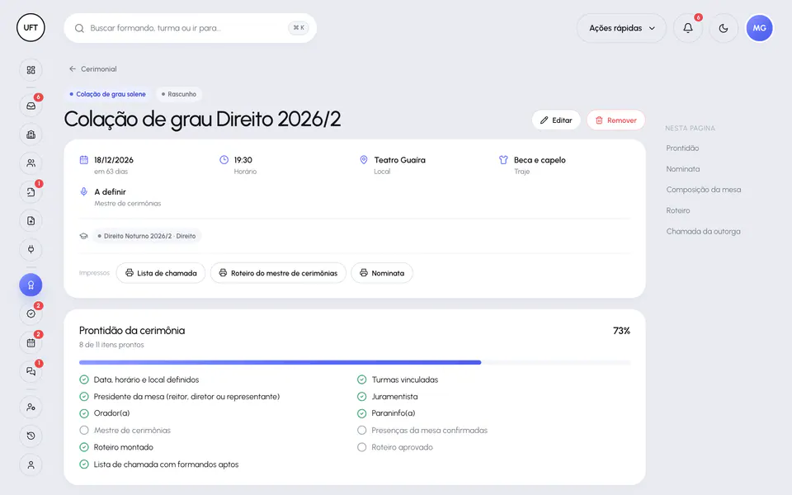Print the Lista de chamada
This screenshot has width=792, height=495.
coord(161,273)
